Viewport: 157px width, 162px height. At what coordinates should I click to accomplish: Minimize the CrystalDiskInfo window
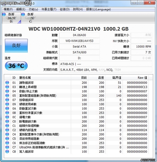pyautogui.click(x=134, y=3)
